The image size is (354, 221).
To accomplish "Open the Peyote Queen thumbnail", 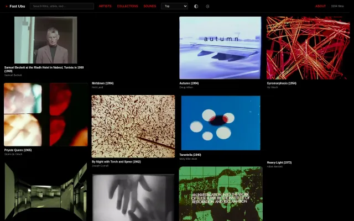I will coord(45,114).
